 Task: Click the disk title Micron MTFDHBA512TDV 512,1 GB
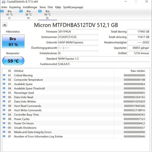click(76, 25)
